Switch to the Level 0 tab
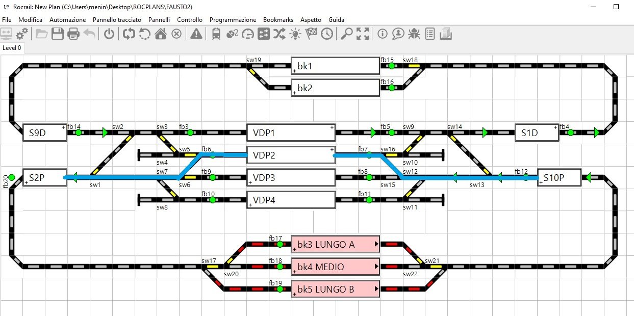Screen dimensions: 634x316 pyautogui.click(x=12, y=48)
